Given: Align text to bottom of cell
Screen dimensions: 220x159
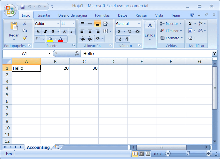Looking at the screenshot, I should coord(97,24).
